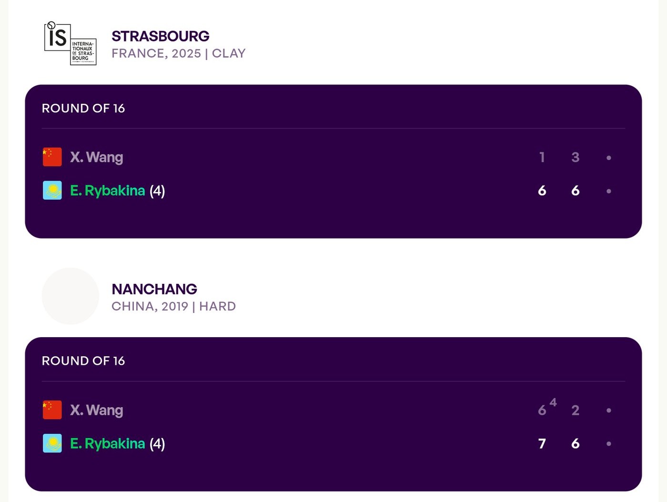667x502 pixels.
Task: Click Rybakina's first-set 7 in Nanchang
Action: click(542, 444)
